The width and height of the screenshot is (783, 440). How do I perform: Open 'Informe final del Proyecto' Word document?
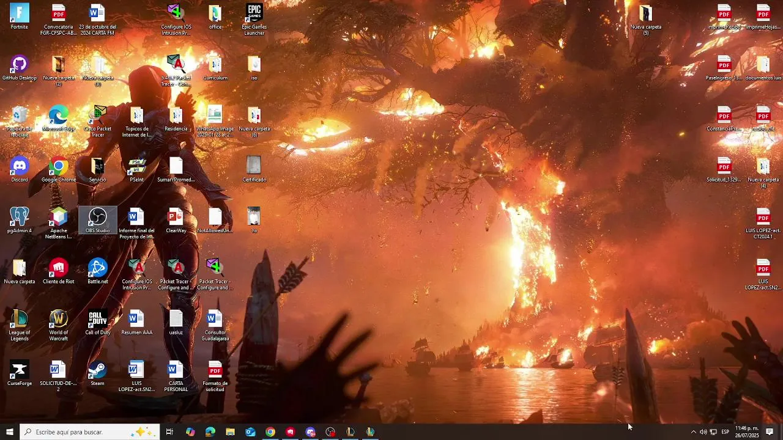pos(137,223)
